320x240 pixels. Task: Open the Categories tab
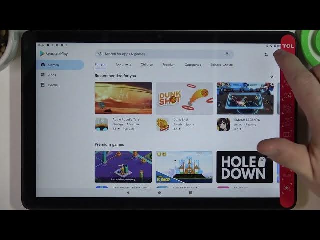point(193,65)
